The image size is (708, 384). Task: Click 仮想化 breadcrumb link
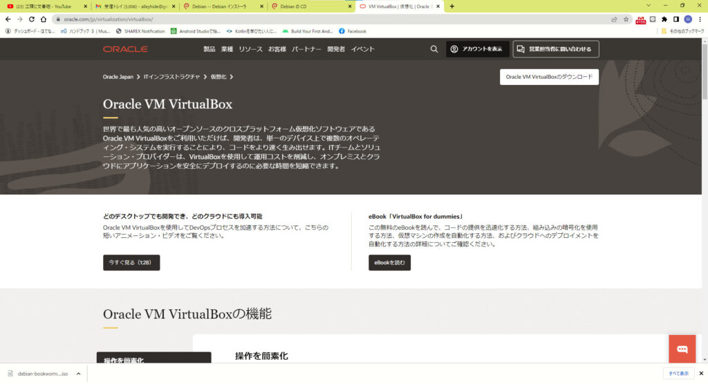click(218, 77)
